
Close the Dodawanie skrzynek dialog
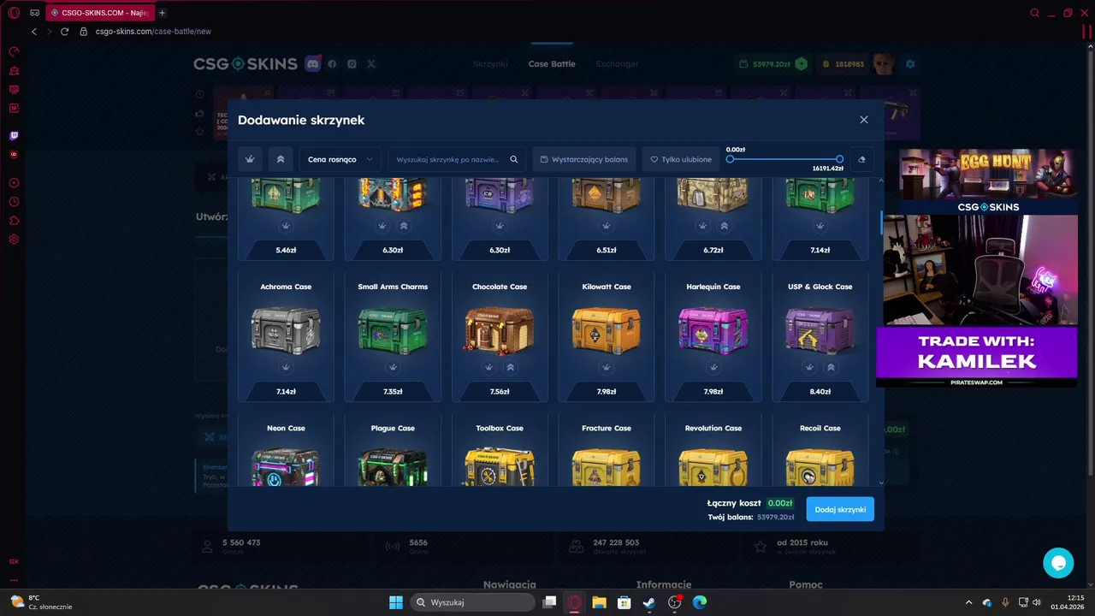coord(864,120)
